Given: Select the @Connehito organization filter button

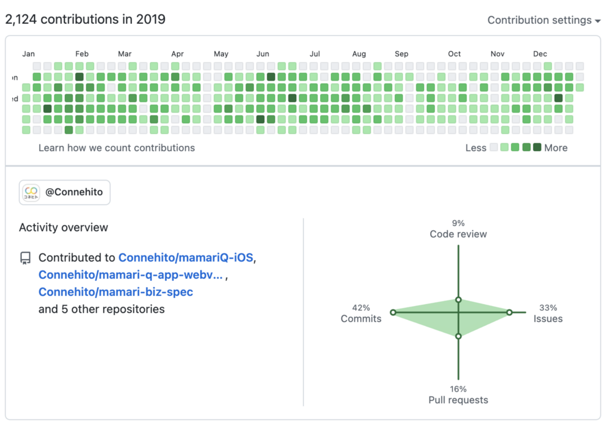Looking at the screenshot, I should click(65, 192).
